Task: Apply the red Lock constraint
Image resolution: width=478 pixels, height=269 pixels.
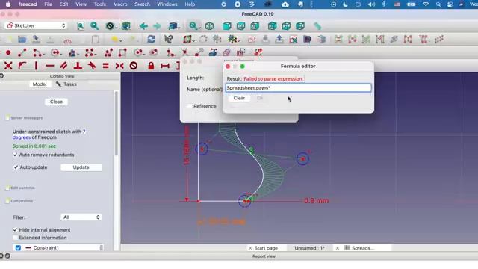Action: click(x=151, y=66)
